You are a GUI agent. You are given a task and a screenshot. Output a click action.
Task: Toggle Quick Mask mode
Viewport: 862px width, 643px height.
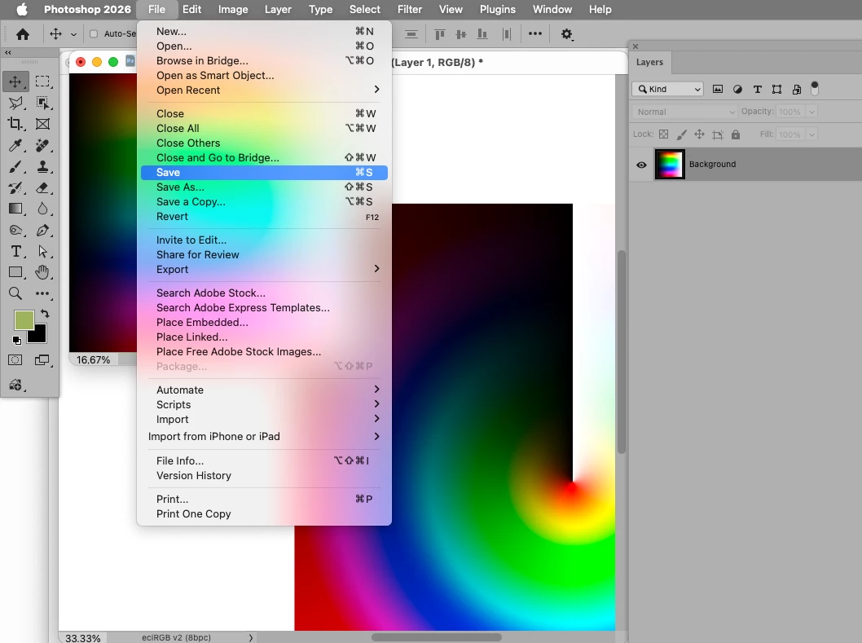(x=15, y=360)
